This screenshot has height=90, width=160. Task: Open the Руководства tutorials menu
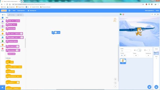32,10
